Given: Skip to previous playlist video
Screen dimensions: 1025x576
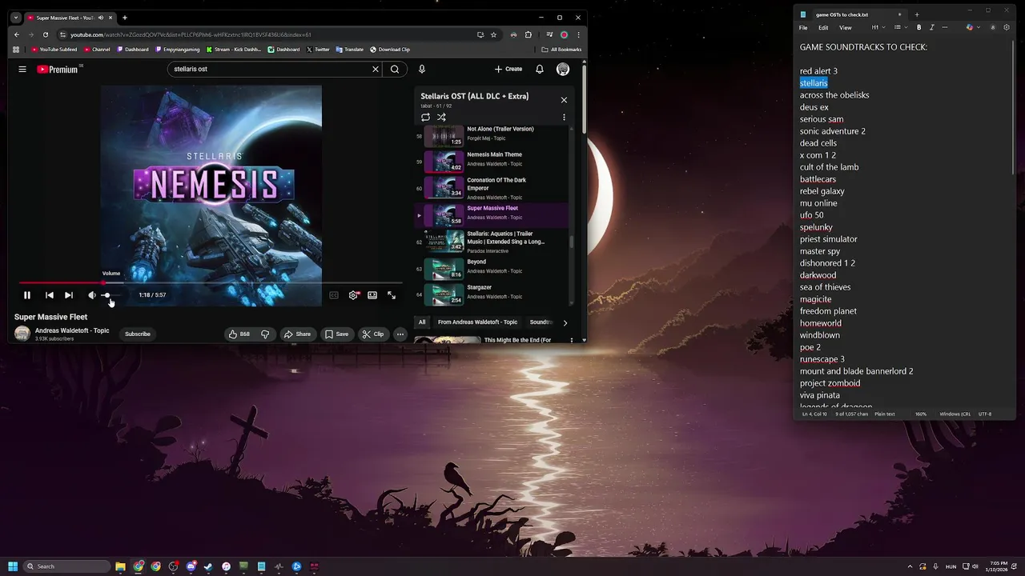Looking at the screenshot, I should 50,295.
